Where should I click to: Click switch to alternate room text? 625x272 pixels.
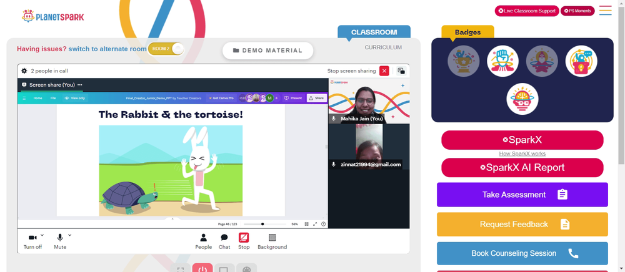pyautogui.click(x=107, y=49)
